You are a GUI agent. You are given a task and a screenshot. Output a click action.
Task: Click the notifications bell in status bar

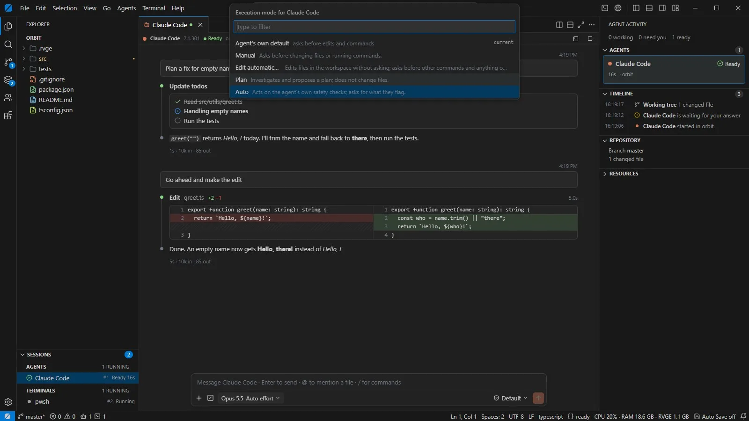(x=743, y=416)
